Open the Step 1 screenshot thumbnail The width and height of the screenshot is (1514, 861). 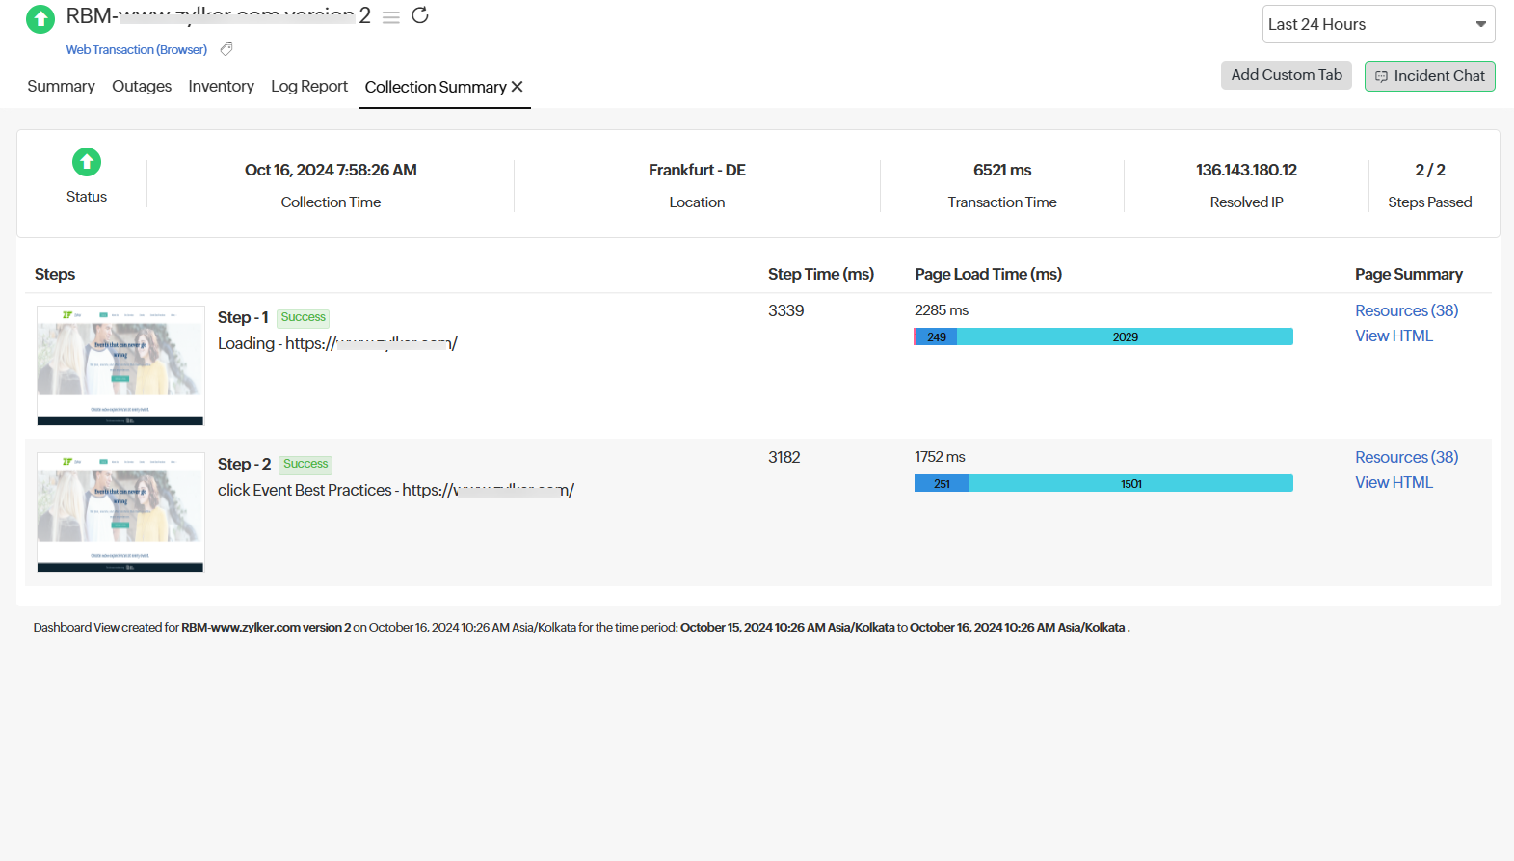point(120,365)
